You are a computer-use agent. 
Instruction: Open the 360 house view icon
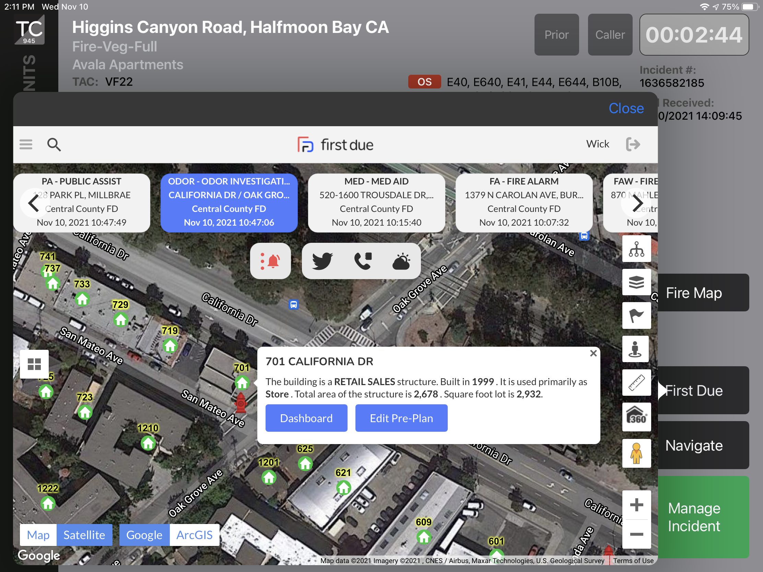click(636, 417)
